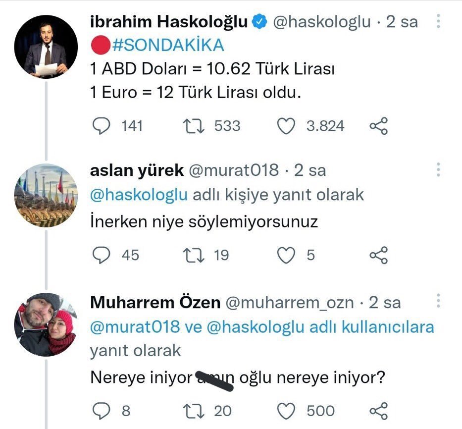Open more options on Muharrem Özen's tweet
Image resolution: width=462 pixels, height=429 pixels.
pyautogui.click(x=438, y=301)
